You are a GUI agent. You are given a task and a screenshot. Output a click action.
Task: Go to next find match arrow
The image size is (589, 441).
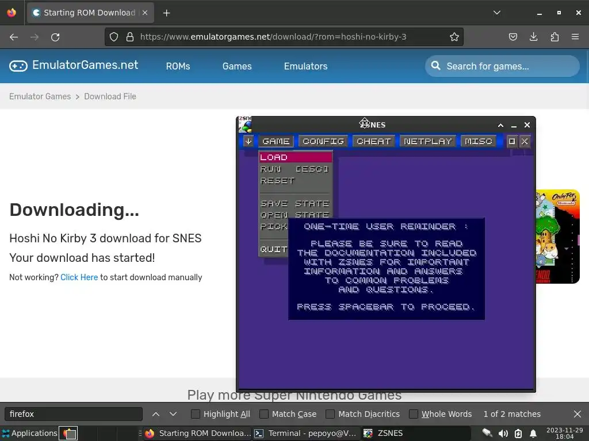(x=173, y=414)
